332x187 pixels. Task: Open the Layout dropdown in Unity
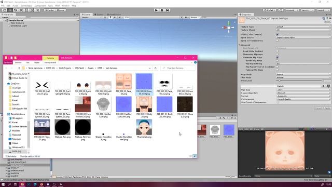coord(323,10)
